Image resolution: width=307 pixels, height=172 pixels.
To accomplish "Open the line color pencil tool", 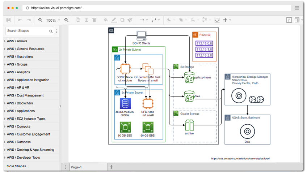I will [114, 20].
